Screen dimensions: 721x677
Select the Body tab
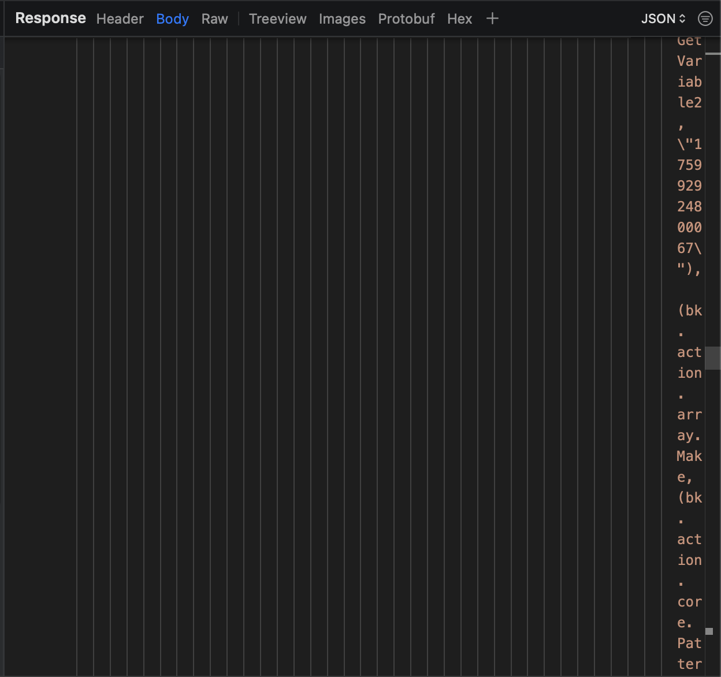click(x=172, y=18)
